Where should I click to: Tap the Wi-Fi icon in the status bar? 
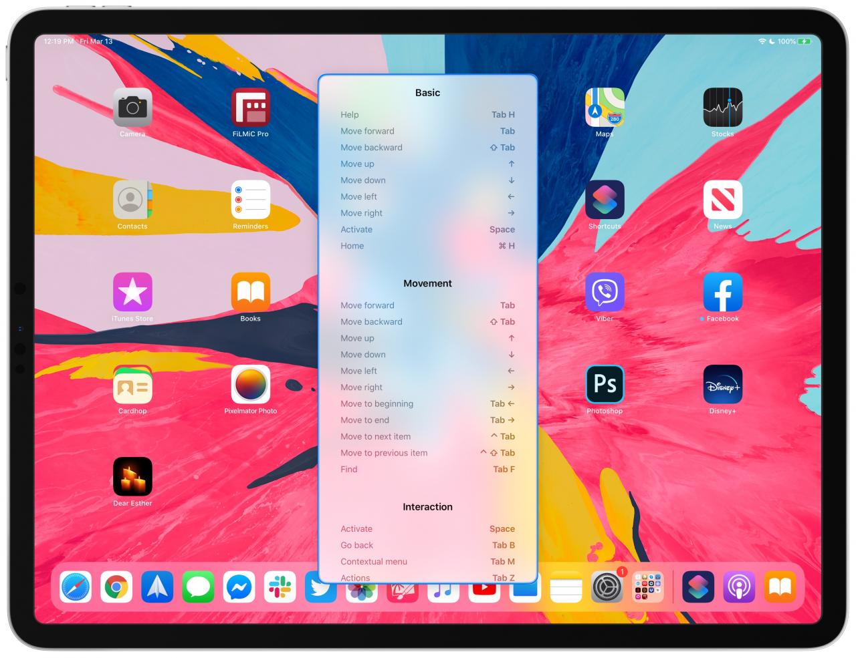[762, 41]
